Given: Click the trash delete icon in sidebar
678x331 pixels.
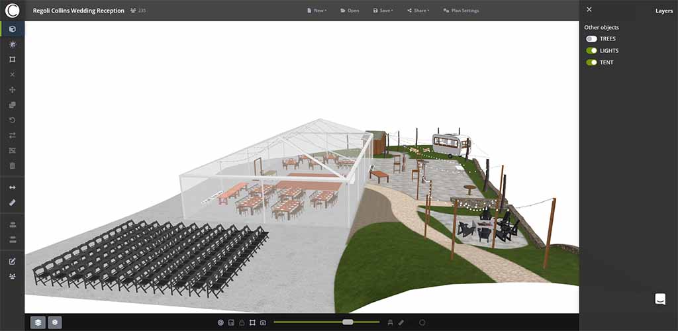Looking at the screenshot, I should pyautogui.click(x=12, y=165).
